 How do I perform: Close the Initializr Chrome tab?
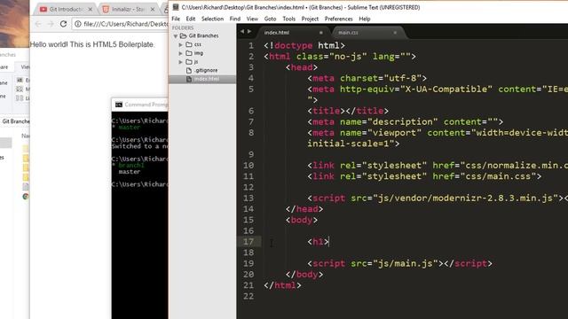click(x=153, y=10)
